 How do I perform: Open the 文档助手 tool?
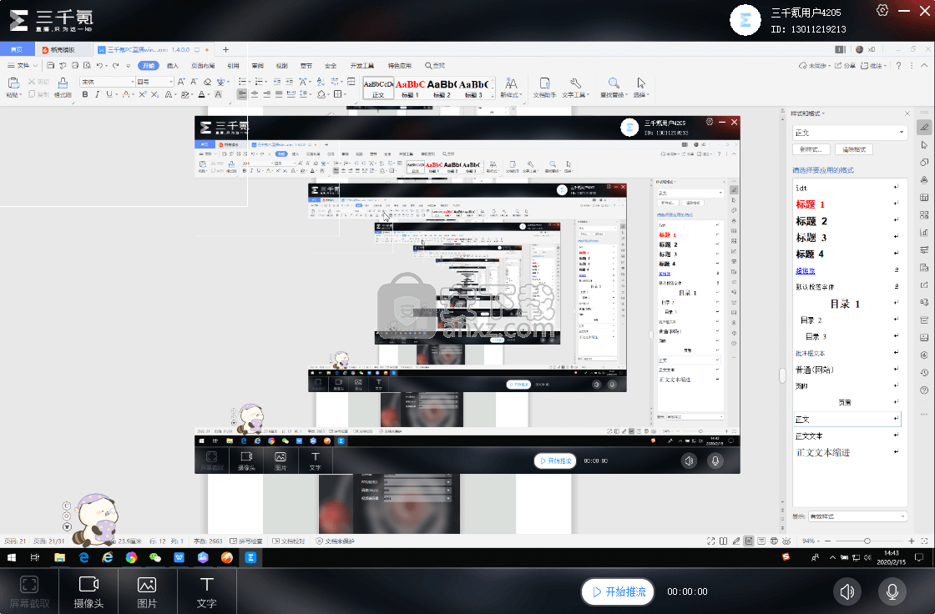click(x=544, y=87)
